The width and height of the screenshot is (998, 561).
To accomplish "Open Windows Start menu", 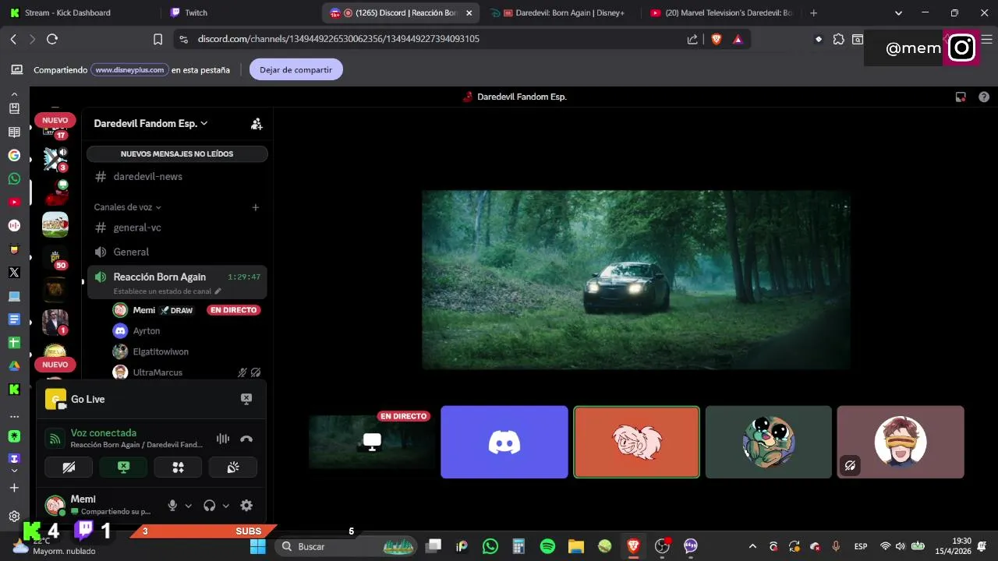I will point(258,546).
